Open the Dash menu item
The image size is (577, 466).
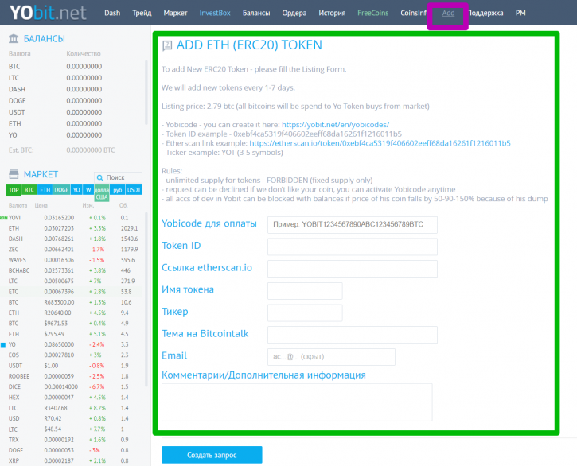point(112,13)
